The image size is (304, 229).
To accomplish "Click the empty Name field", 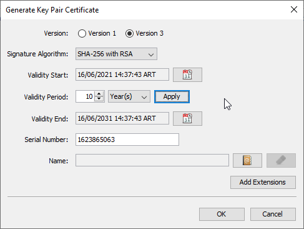I will tap(152, 160).
